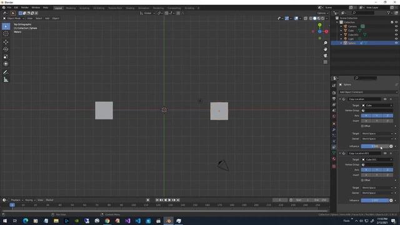
Task: Open Add Object Constraint dropdown
Action: [368, 92]
